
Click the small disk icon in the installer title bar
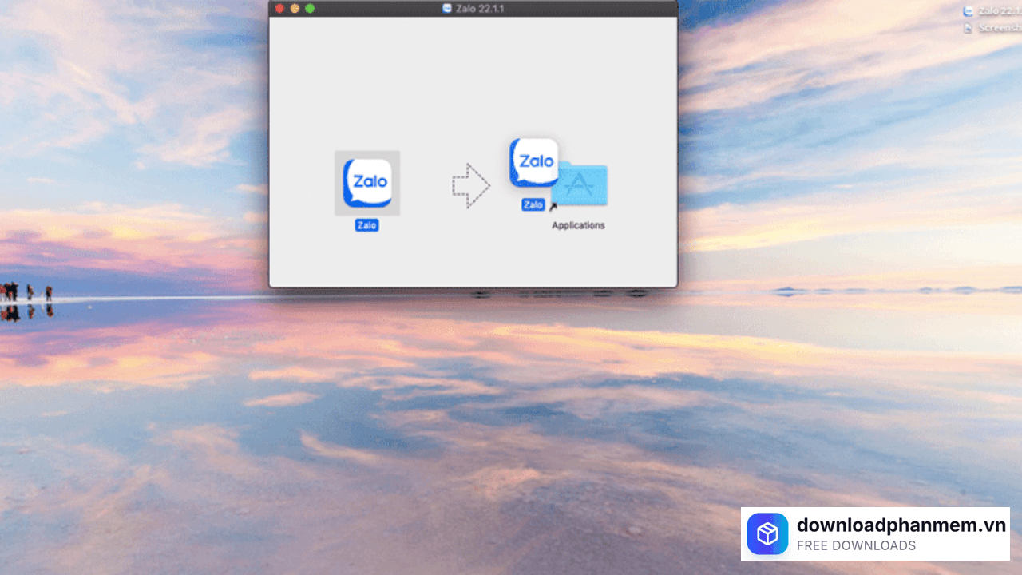[x=446, y=8]
